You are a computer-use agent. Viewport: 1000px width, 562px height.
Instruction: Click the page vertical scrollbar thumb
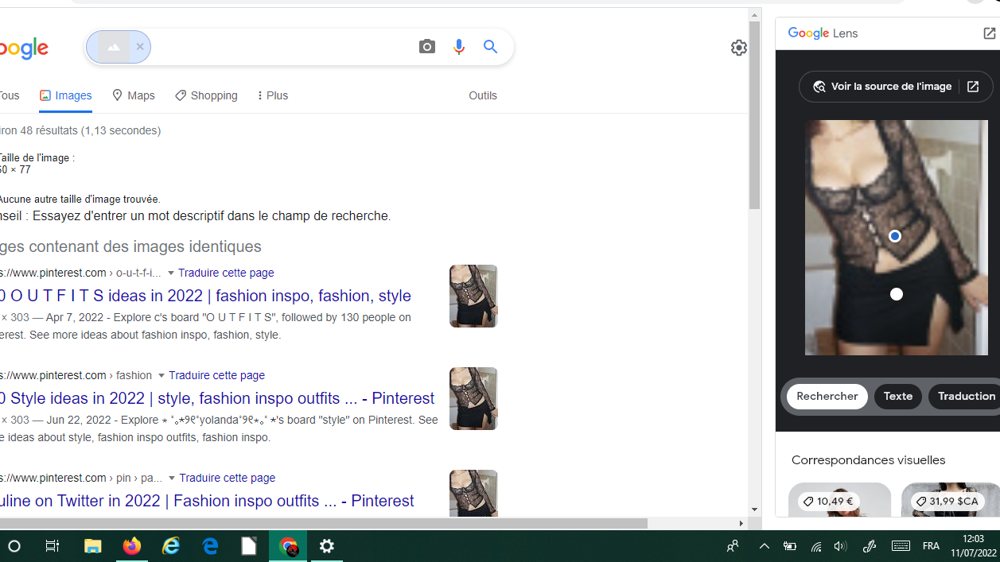click(x=754, y=114)
